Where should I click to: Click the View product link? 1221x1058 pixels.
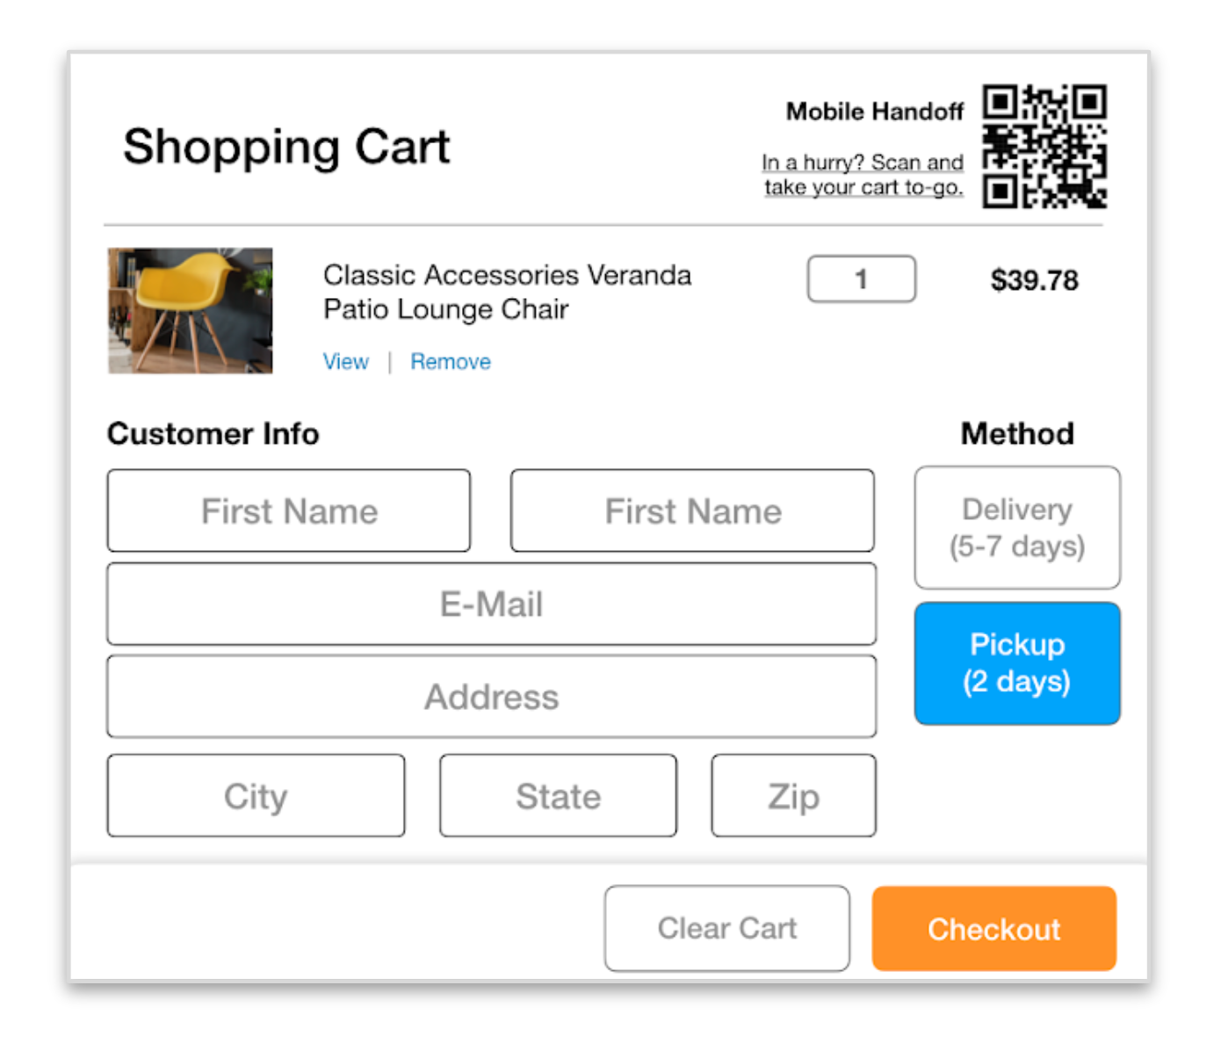pyautogui.click(x=345, y=361)
